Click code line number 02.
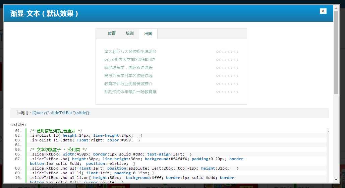 coord(18,135)
